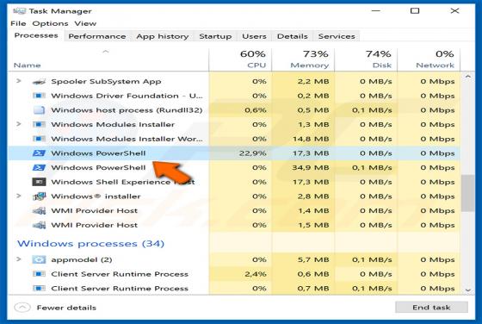This screenshot has width=482, height=324.
Task: Sort by the Name column header
Action: point(108,59)
